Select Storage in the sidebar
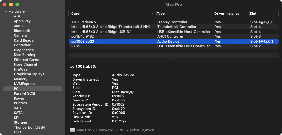 tap(20, 123)
